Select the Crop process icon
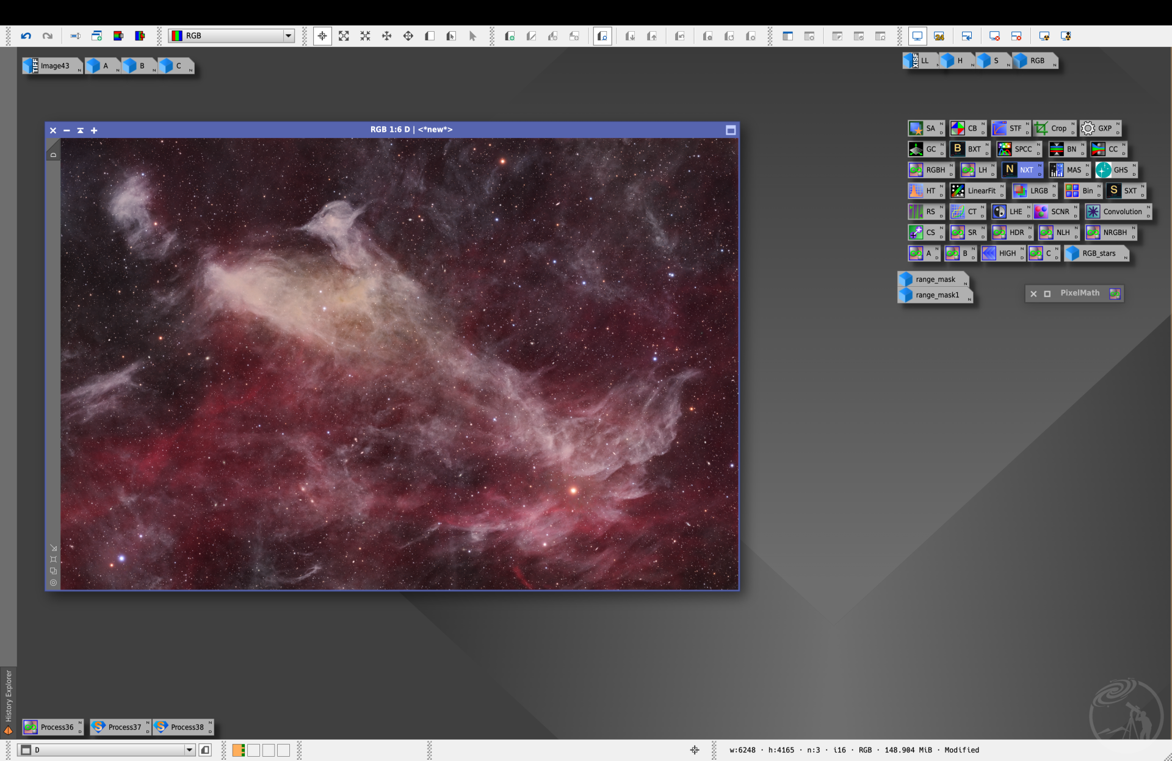Viewport: 1172px width, 761px height. [x=1054, y=128]
